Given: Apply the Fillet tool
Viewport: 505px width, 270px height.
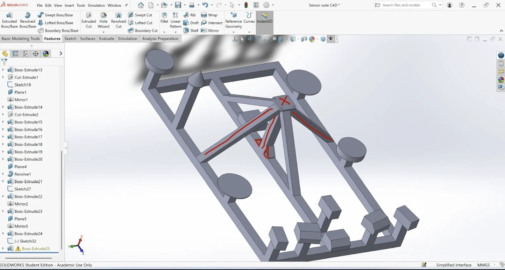Looking at the screenshot, I should coord(164,18).
